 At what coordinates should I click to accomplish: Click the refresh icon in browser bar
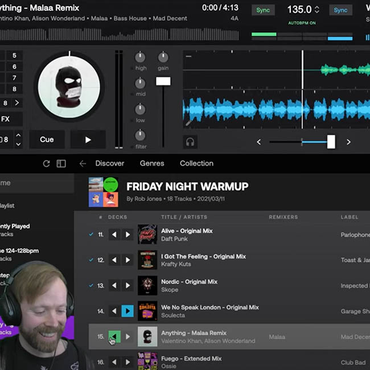[x=46, y=163]
